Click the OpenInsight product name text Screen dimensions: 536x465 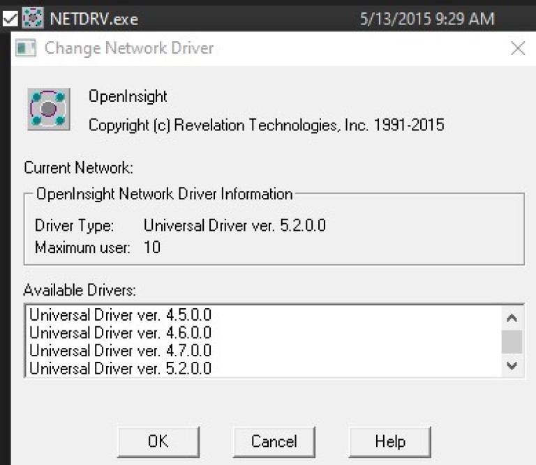[x=128, y=97]
